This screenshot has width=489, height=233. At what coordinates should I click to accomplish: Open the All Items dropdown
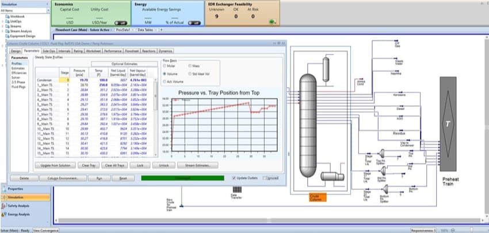point(24,10)
